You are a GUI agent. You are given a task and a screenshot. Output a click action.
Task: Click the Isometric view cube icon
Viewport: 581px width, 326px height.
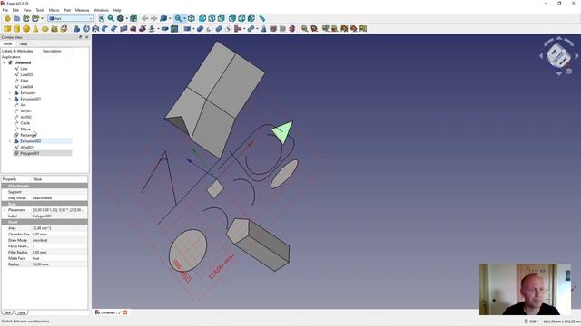[192, 18]
